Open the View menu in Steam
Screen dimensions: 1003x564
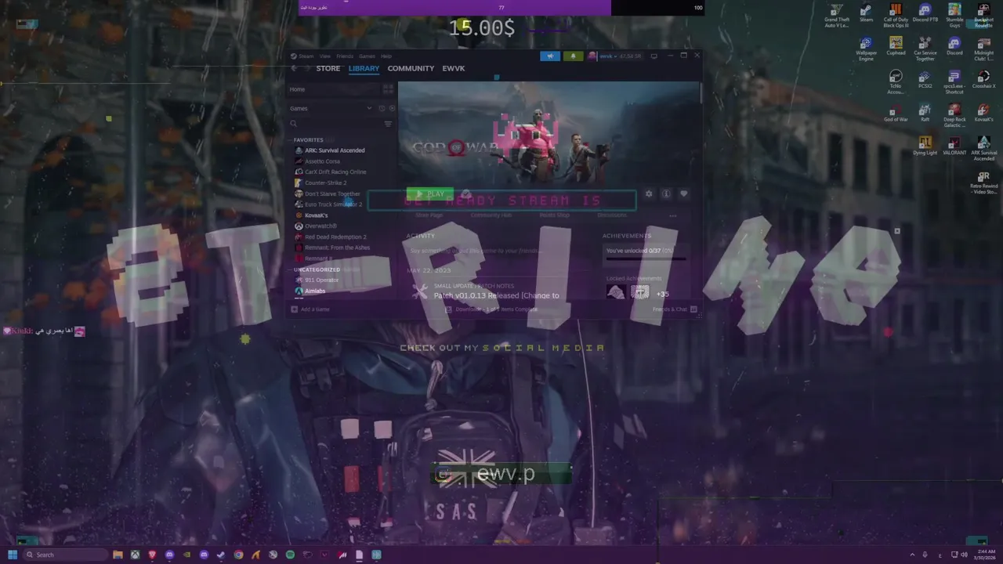324,56
